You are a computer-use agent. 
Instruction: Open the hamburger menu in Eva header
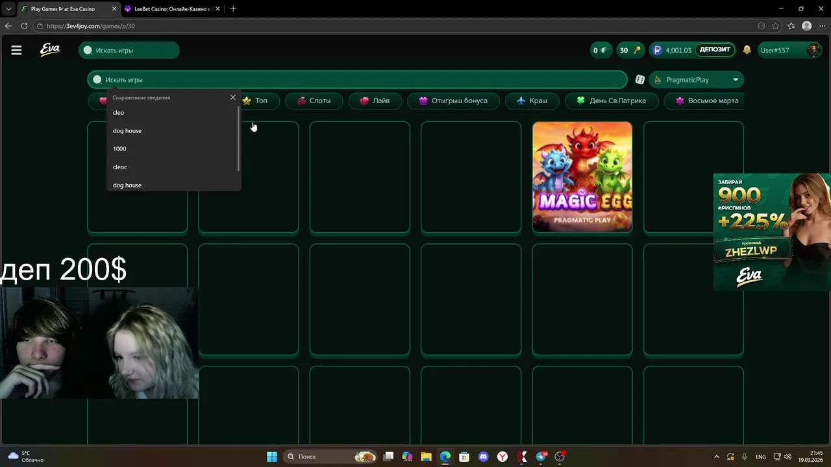tap(16, 50)
